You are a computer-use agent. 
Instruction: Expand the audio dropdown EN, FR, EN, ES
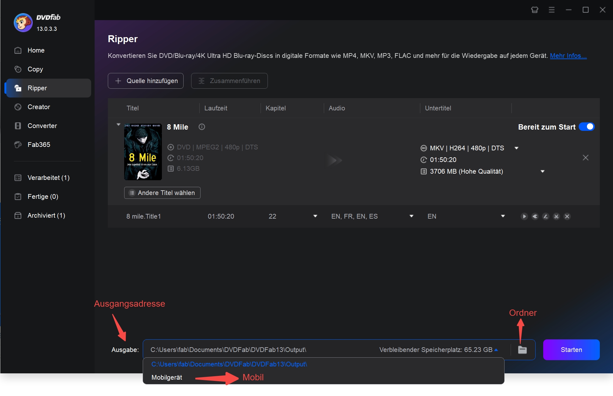(x=411, y=216)
